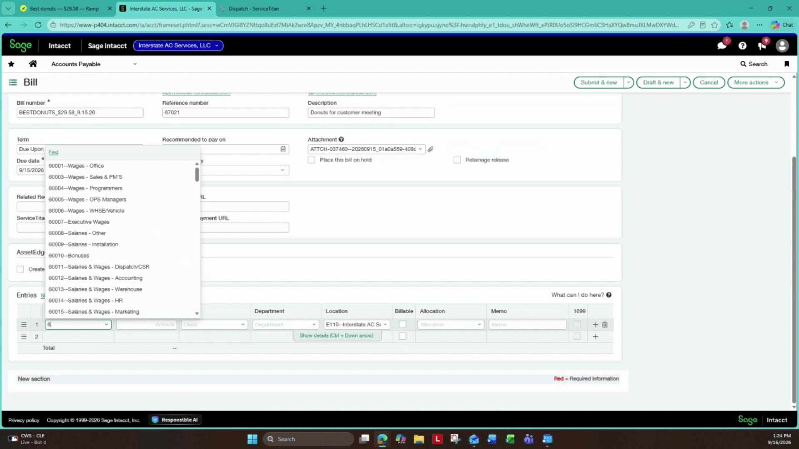This screenshot has width=799, height=449.
Task: Open Microsoft Teams from the taskbar
Action: click(529, 439)
